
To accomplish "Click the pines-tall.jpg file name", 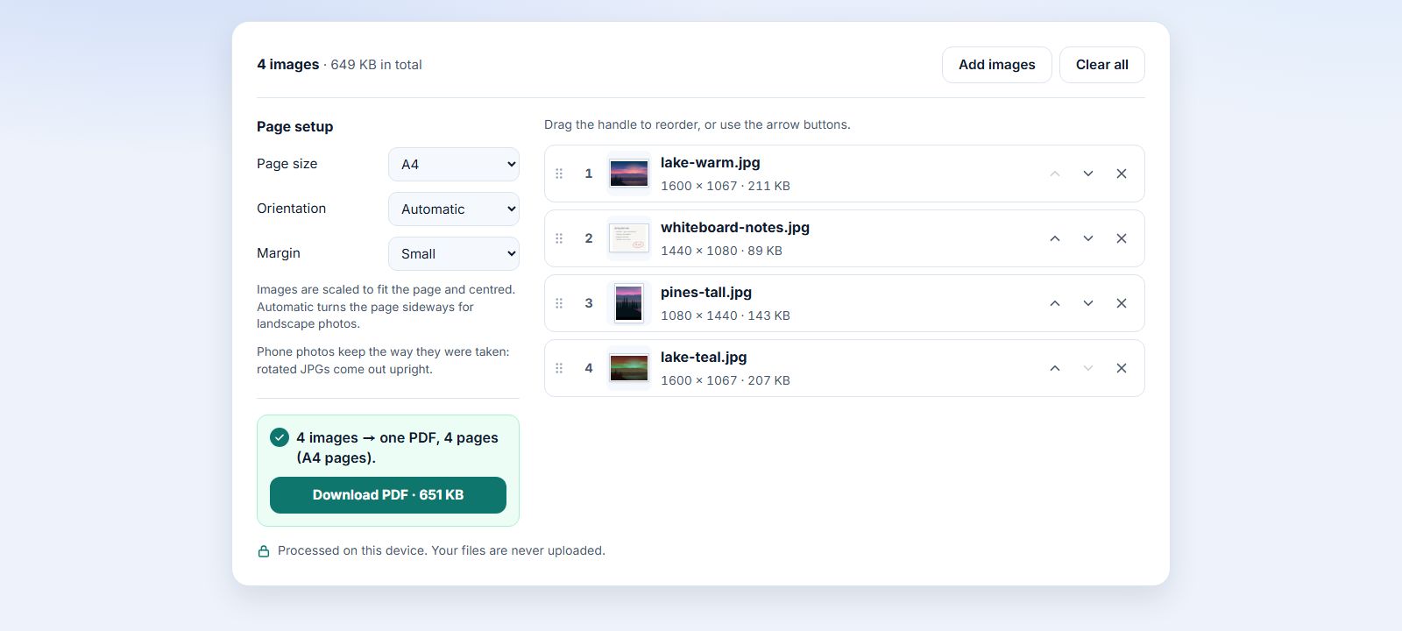I will coord(706,292).
